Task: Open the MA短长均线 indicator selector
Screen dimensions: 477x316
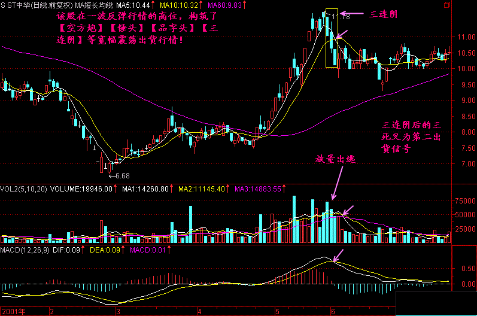Action: pyautogui.click(x=92, y=5)
